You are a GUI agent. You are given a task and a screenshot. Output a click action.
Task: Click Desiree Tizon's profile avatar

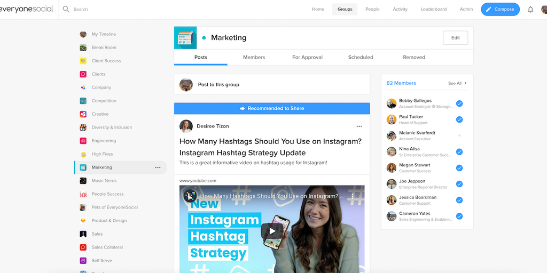point(186,126)
